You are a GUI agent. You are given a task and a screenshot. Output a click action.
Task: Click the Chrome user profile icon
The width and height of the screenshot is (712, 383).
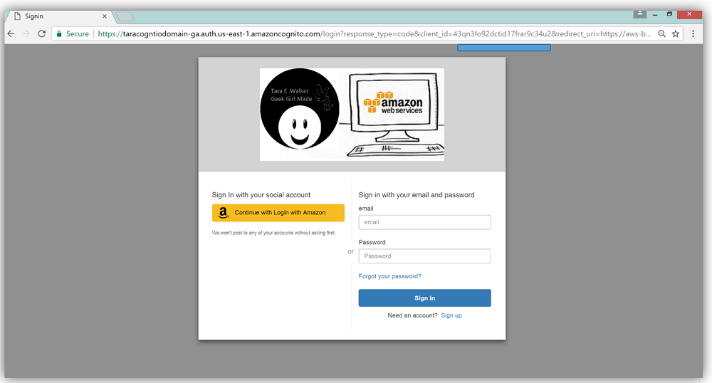pyautogui.click(x=640, y=14)
